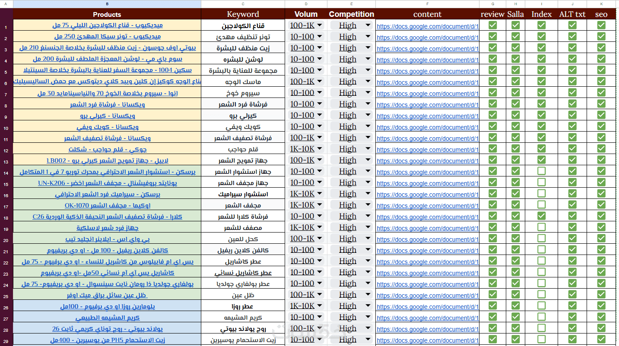
Task: Open the product link ending with C26
Action: coord(107,216)
